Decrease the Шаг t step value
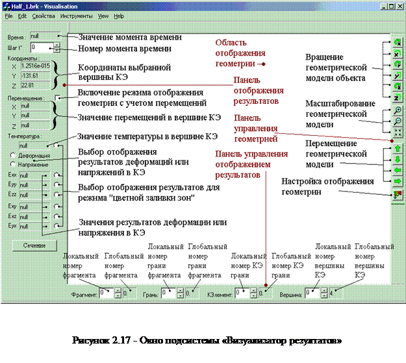 (57, 50)
